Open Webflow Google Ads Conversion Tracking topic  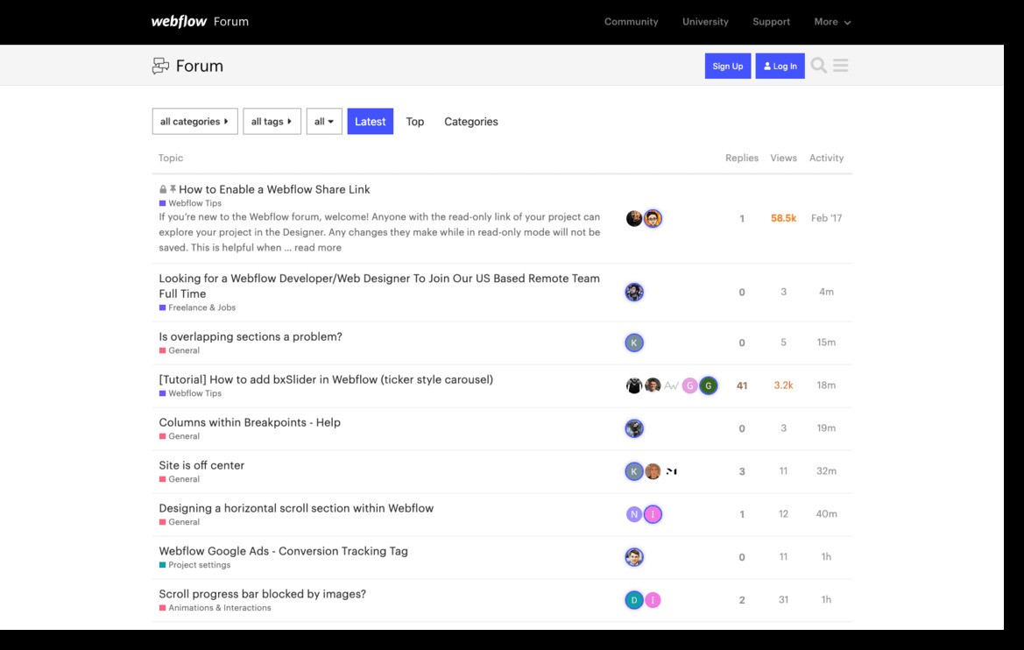[284, 551]
